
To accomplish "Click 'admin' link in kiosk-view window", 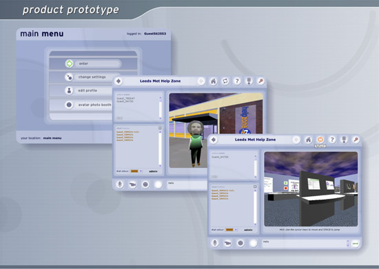I will (x=248, y=230).
